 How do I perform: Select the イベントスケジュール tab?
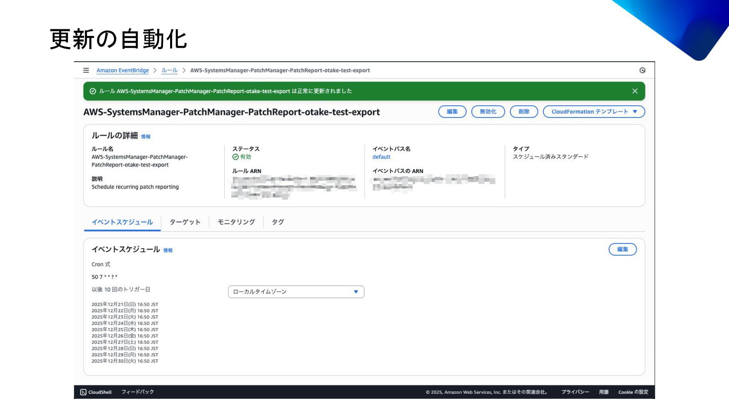point(122,222)
